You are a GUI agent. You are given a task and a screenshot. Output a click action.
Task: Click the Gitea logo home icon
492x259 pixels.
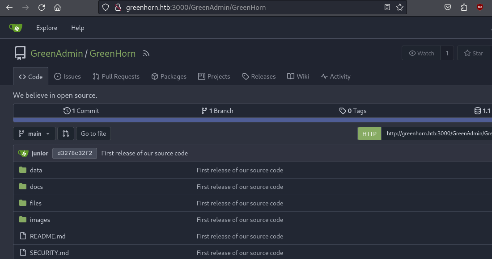[x=16, y=28]
